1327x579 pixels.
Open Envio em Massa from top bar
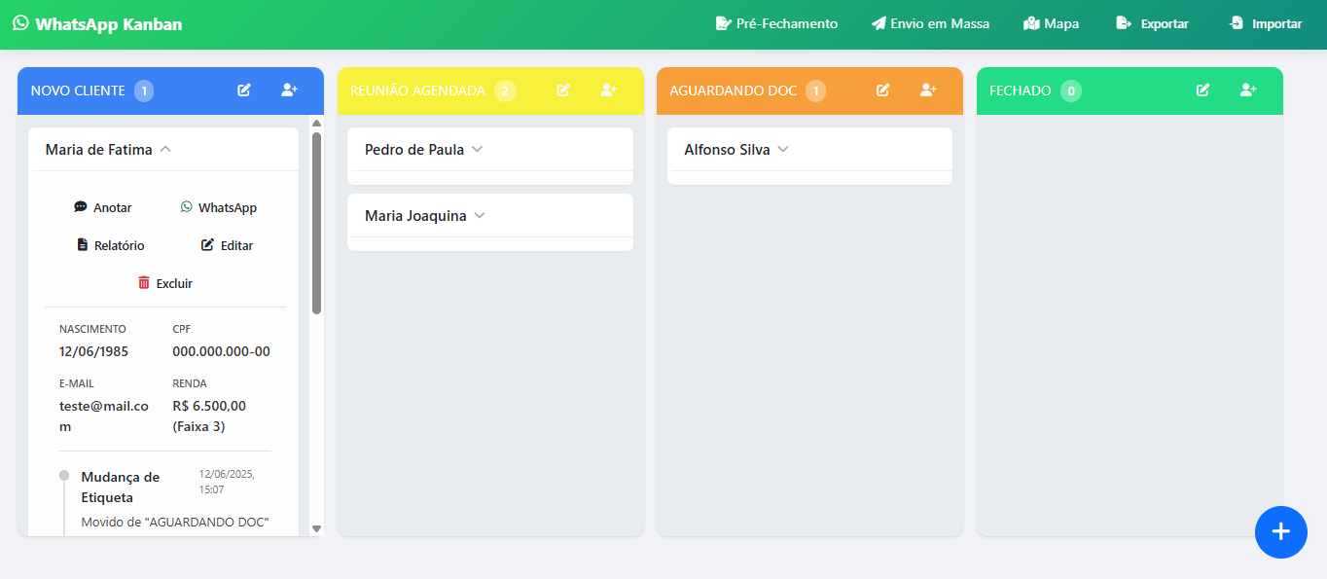930,23
